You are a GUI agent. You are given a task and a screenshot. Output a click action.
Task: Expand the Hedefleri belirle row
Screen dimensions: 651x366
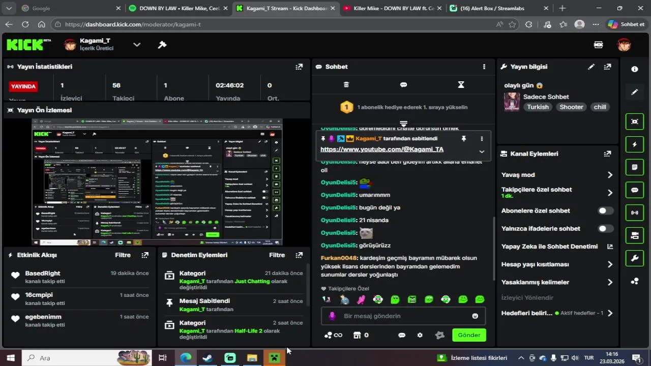(x=610, y=313)
